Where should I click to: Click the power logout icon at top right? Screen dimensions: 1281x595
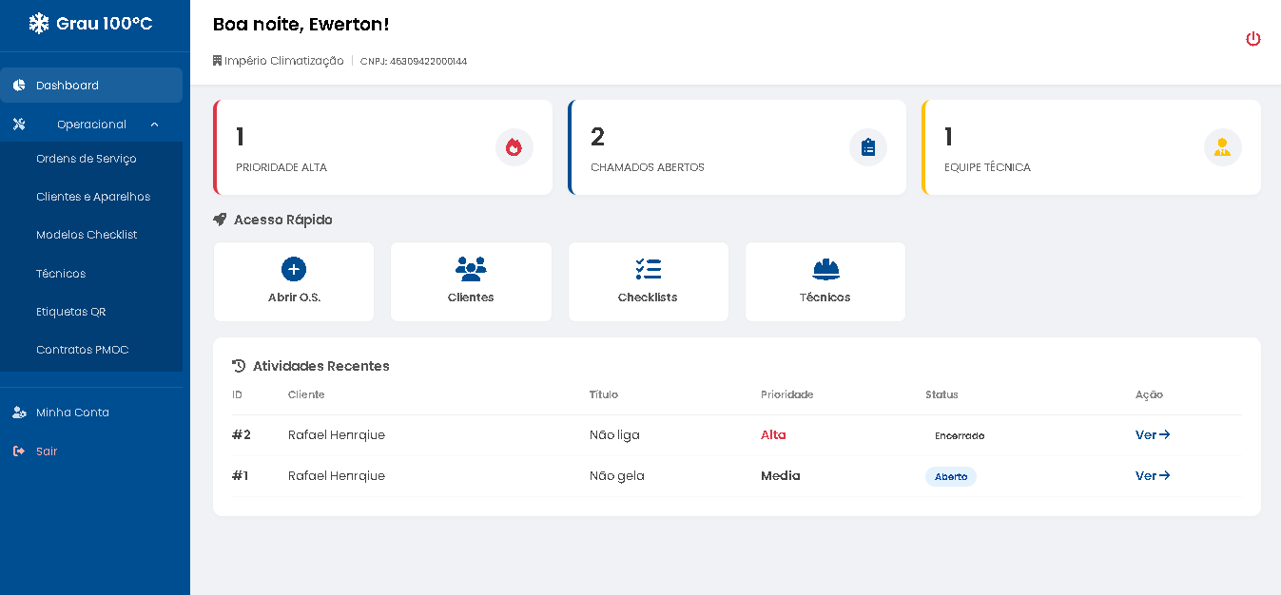click(1253, 39)
